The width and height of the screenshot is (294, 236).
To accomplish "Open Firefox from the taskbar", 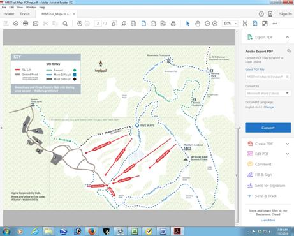I will pos(92,231).
